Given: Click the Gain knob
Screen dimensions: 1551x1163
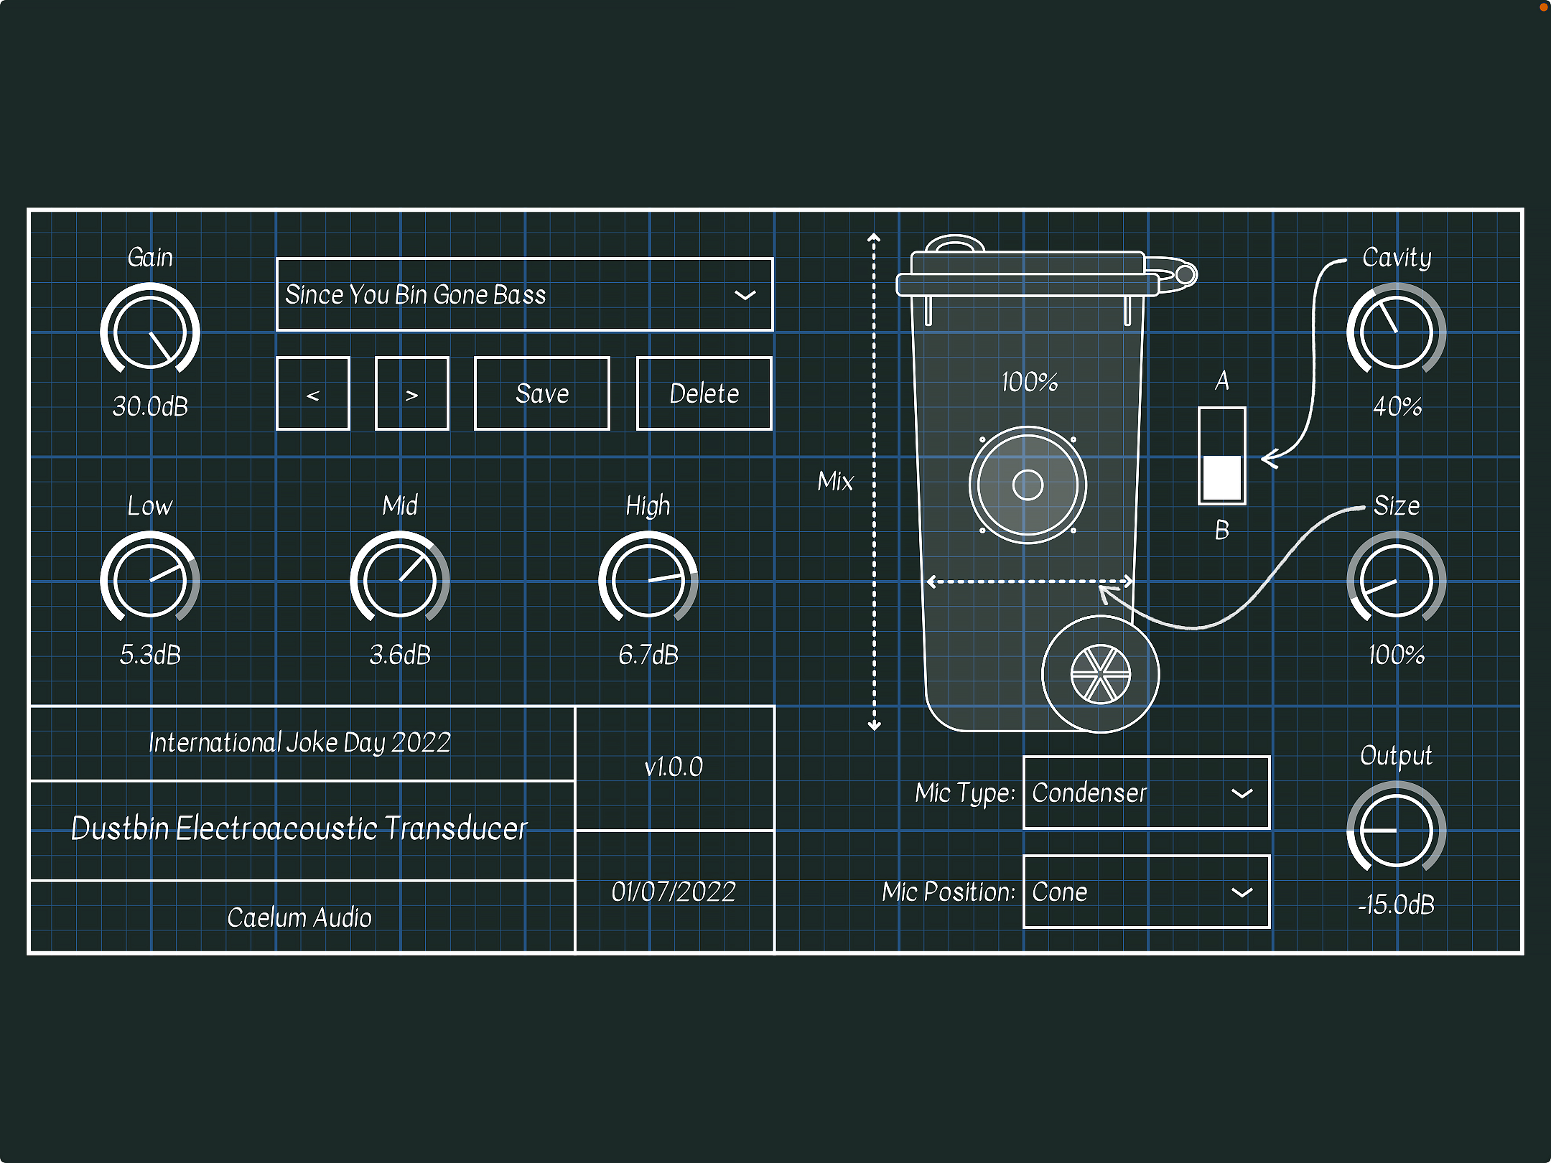Looking at the screenshot, I should tap(150, 332).
